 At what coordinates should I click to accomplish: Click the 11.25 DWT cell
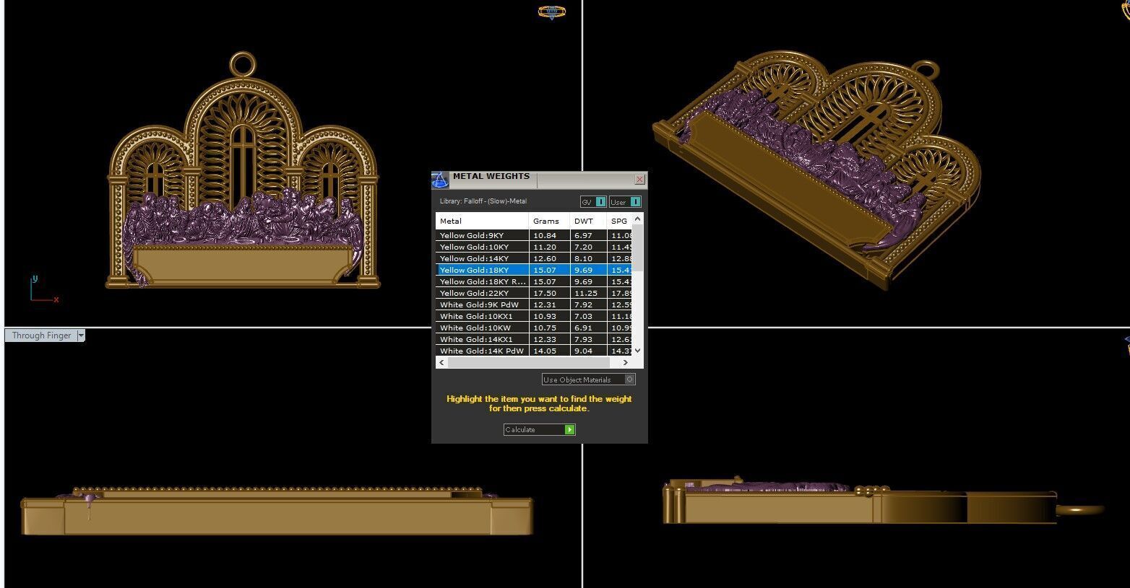588,293
